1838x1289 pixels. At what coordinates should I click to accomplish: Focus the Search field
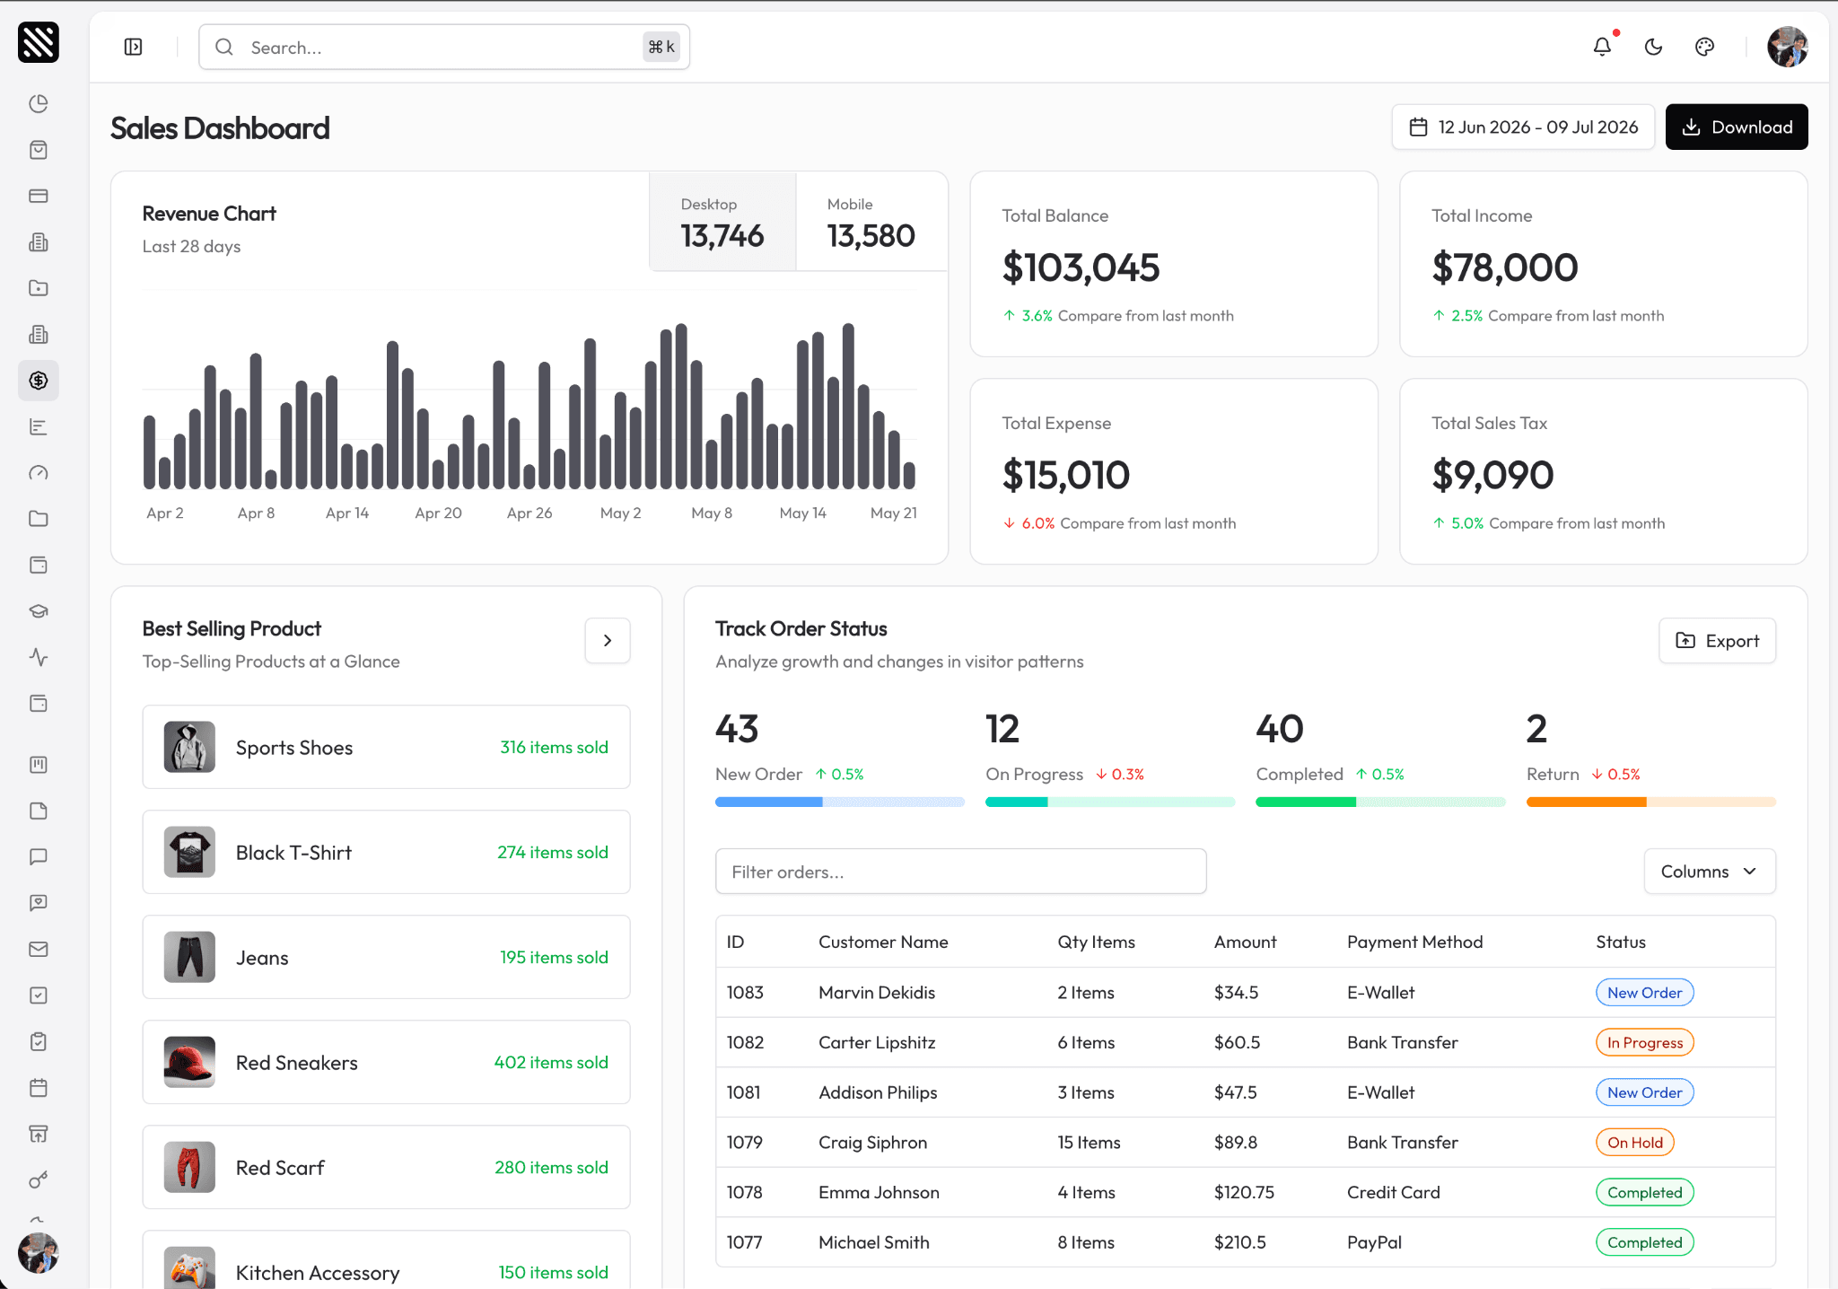tap(444, 47)
